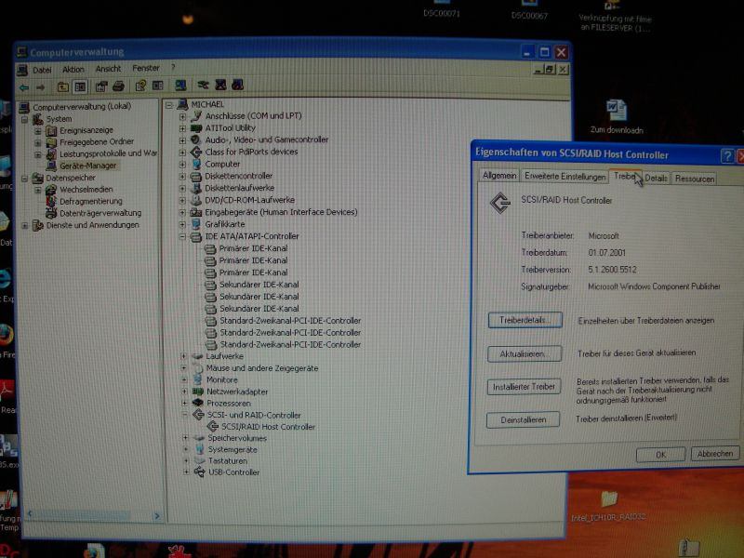Expand the Laufwerke node
This screenshot has width=744, height=558.
[184, 356]
